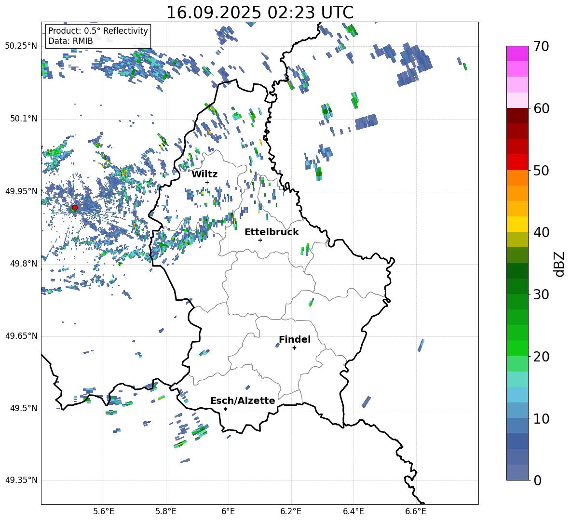Pick the bright green 20 dBZ color band
The height and width of the screenshot is (521, 571).
517,348
